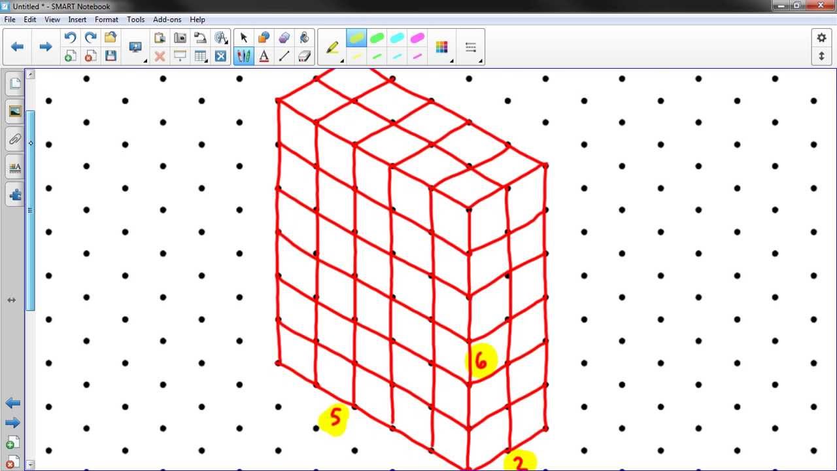Open the Add-ons puzzle piece panel

click(x=15, y=194)
